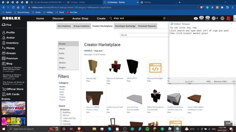Switch to Developer Exchange tab
The height and width of the screenshot is (132, 236).
tap(125, 26)
